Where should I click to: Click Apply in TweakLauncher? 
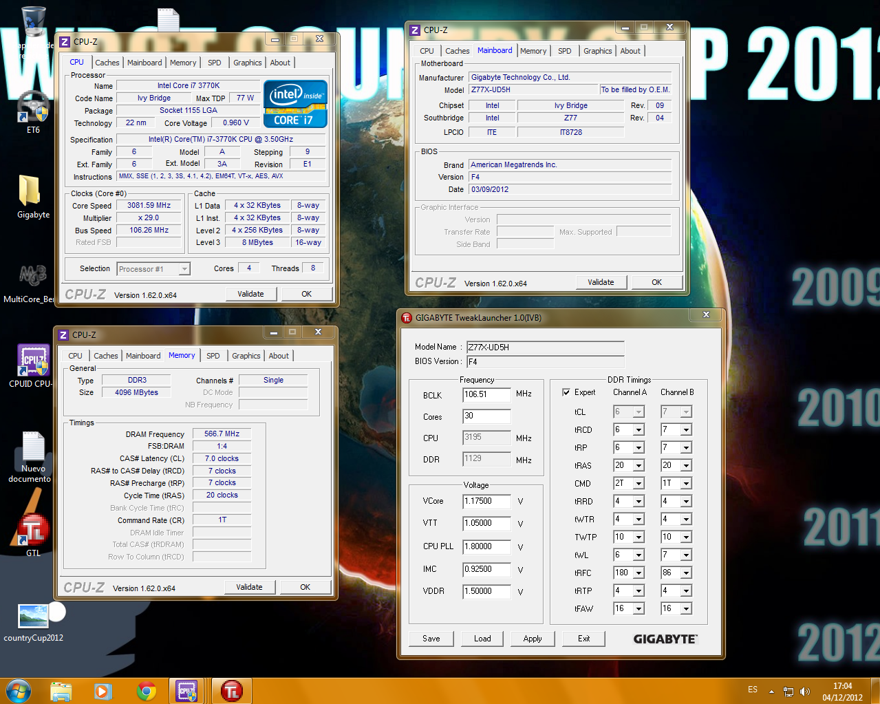pos(533,639)
